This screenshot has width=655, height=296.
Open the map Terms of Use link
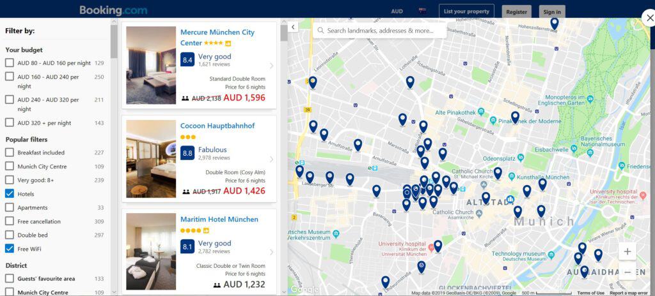[x=590, y=293]
